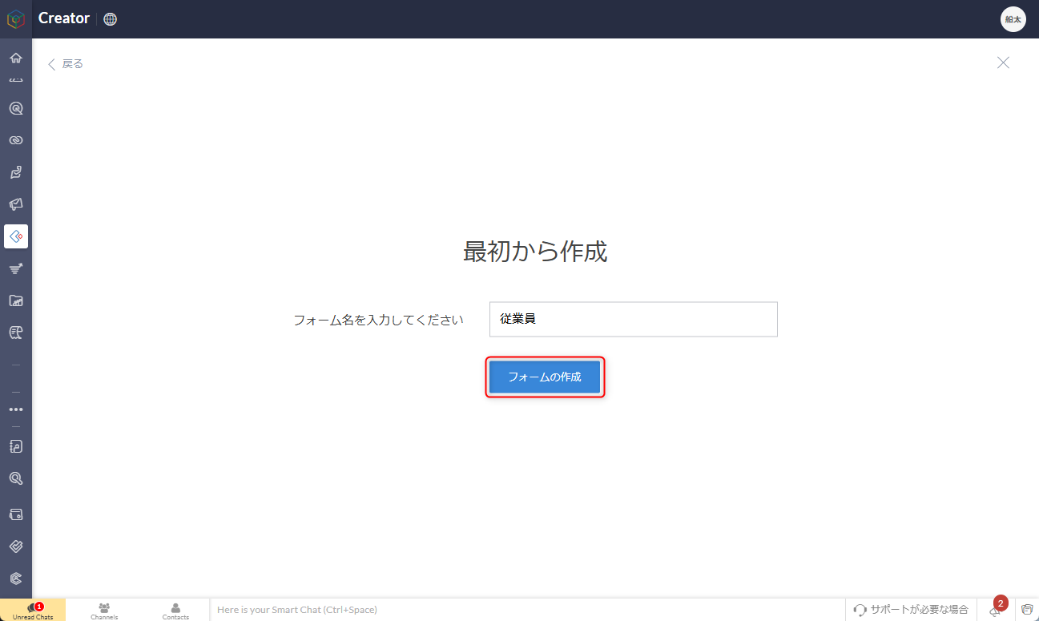Go back using the 戻る link
Viewport: 1039px width, 621px height.
pyautogui.click(x=66, y=64)
